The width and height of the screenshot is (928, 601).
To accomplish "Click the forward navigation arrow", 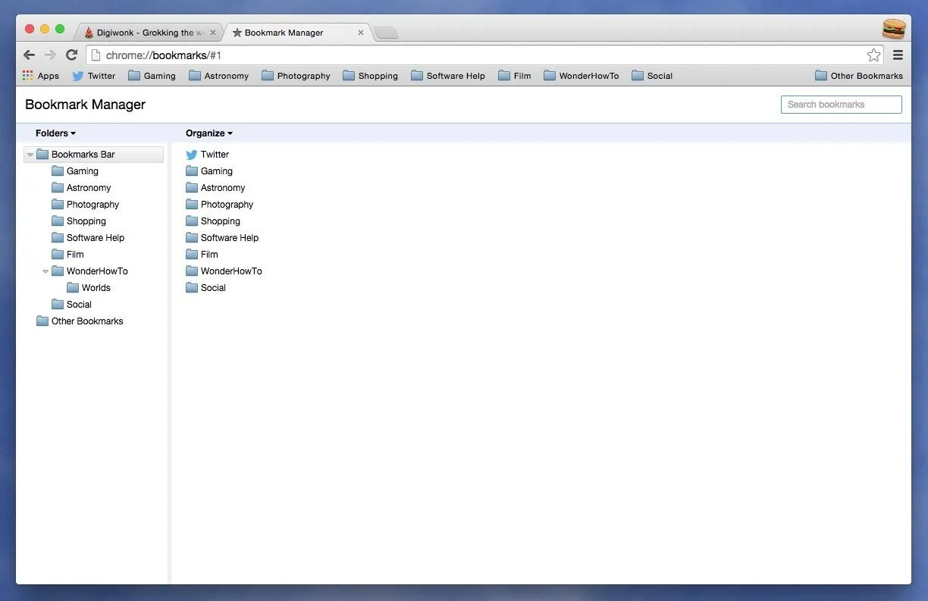I will pyautogui.click(x=50, y=55).
